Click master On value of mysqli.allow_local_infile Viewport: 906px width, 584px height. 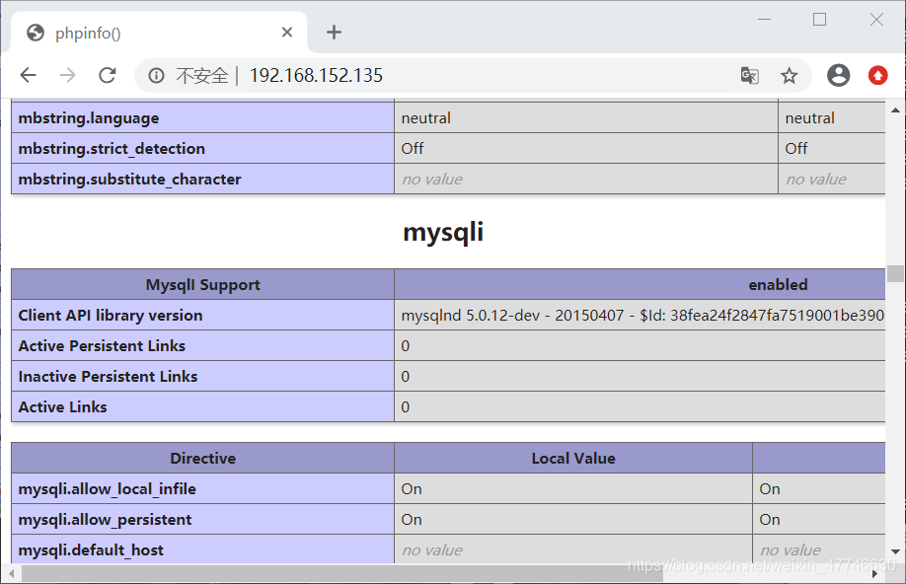click(819, 488)
